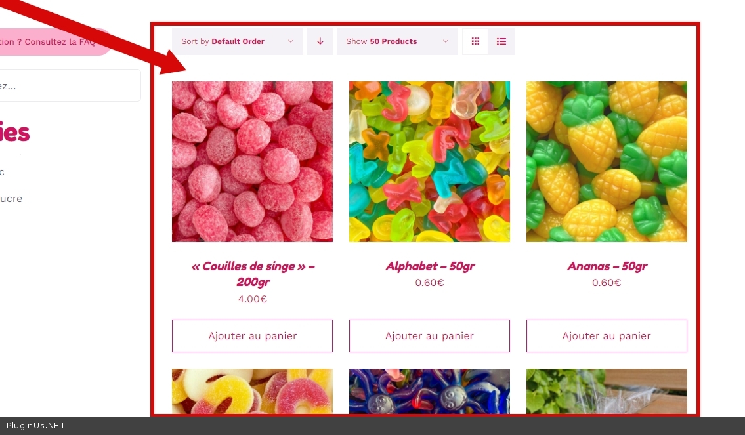Open Ananas pineapple candy image
This screenshot has height=435, width=745.
pos(607,161)
